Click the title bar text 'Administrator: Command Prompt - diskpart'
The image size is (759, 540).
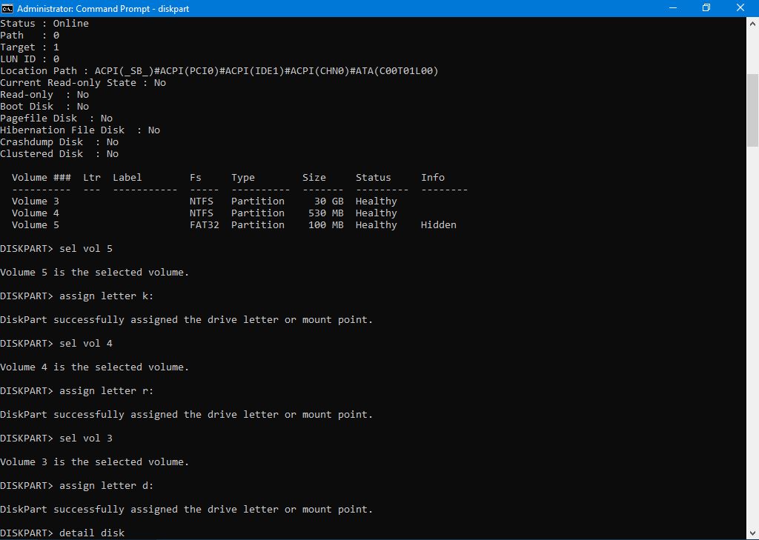pyautogui.click(x=103, y=8)
